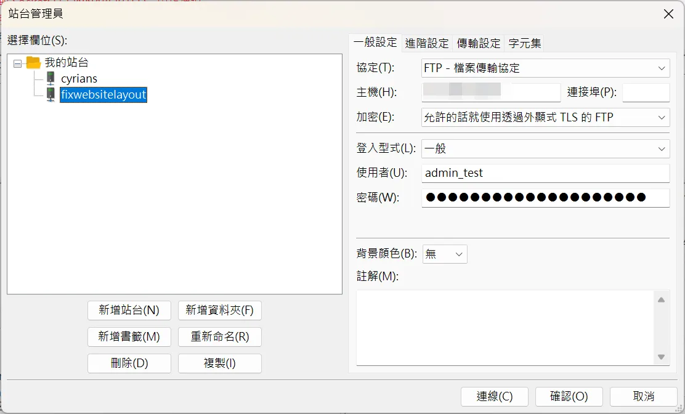This screenshot has width=685, height=414.
Task: Open the 協定 protocol dropdown
Action: point(545,68)
